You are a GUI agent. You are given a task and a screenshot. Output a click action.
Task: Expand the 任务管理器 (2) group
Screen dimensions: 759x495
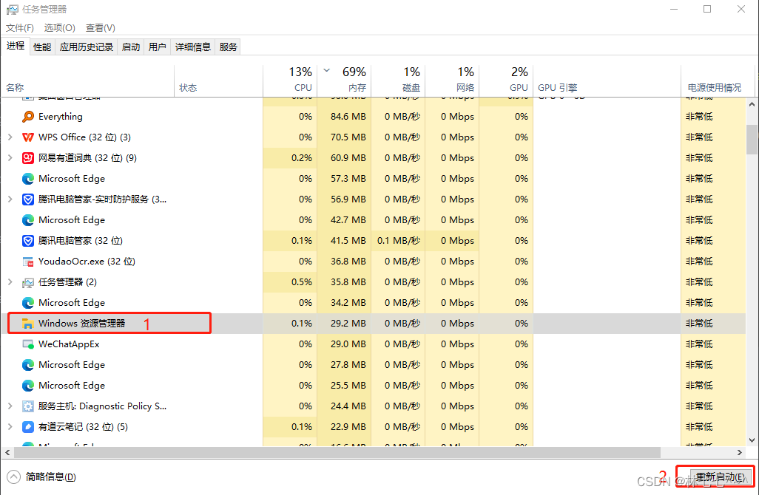[10, 282]
